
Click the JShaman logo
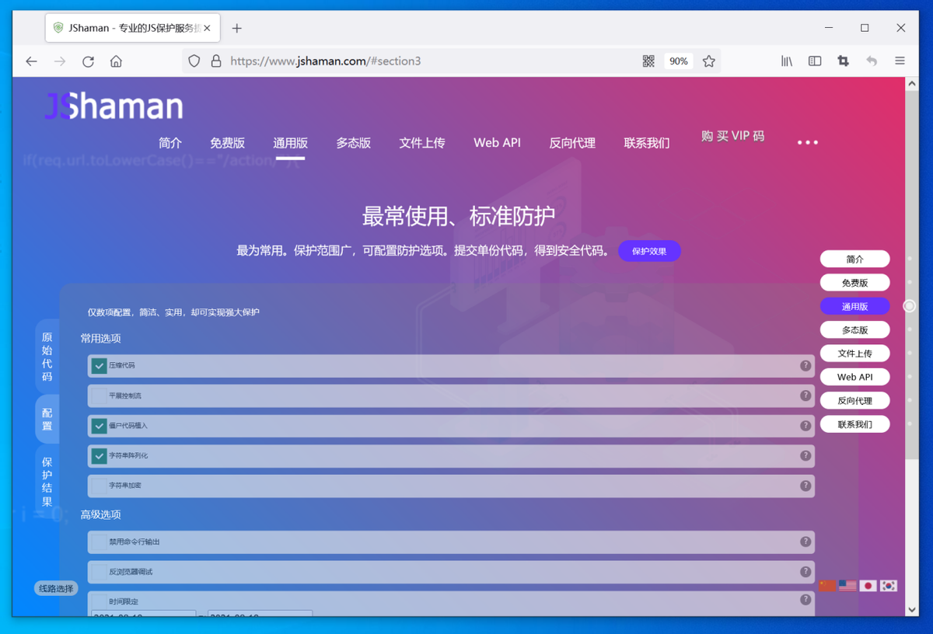click(x=114, y=106)
